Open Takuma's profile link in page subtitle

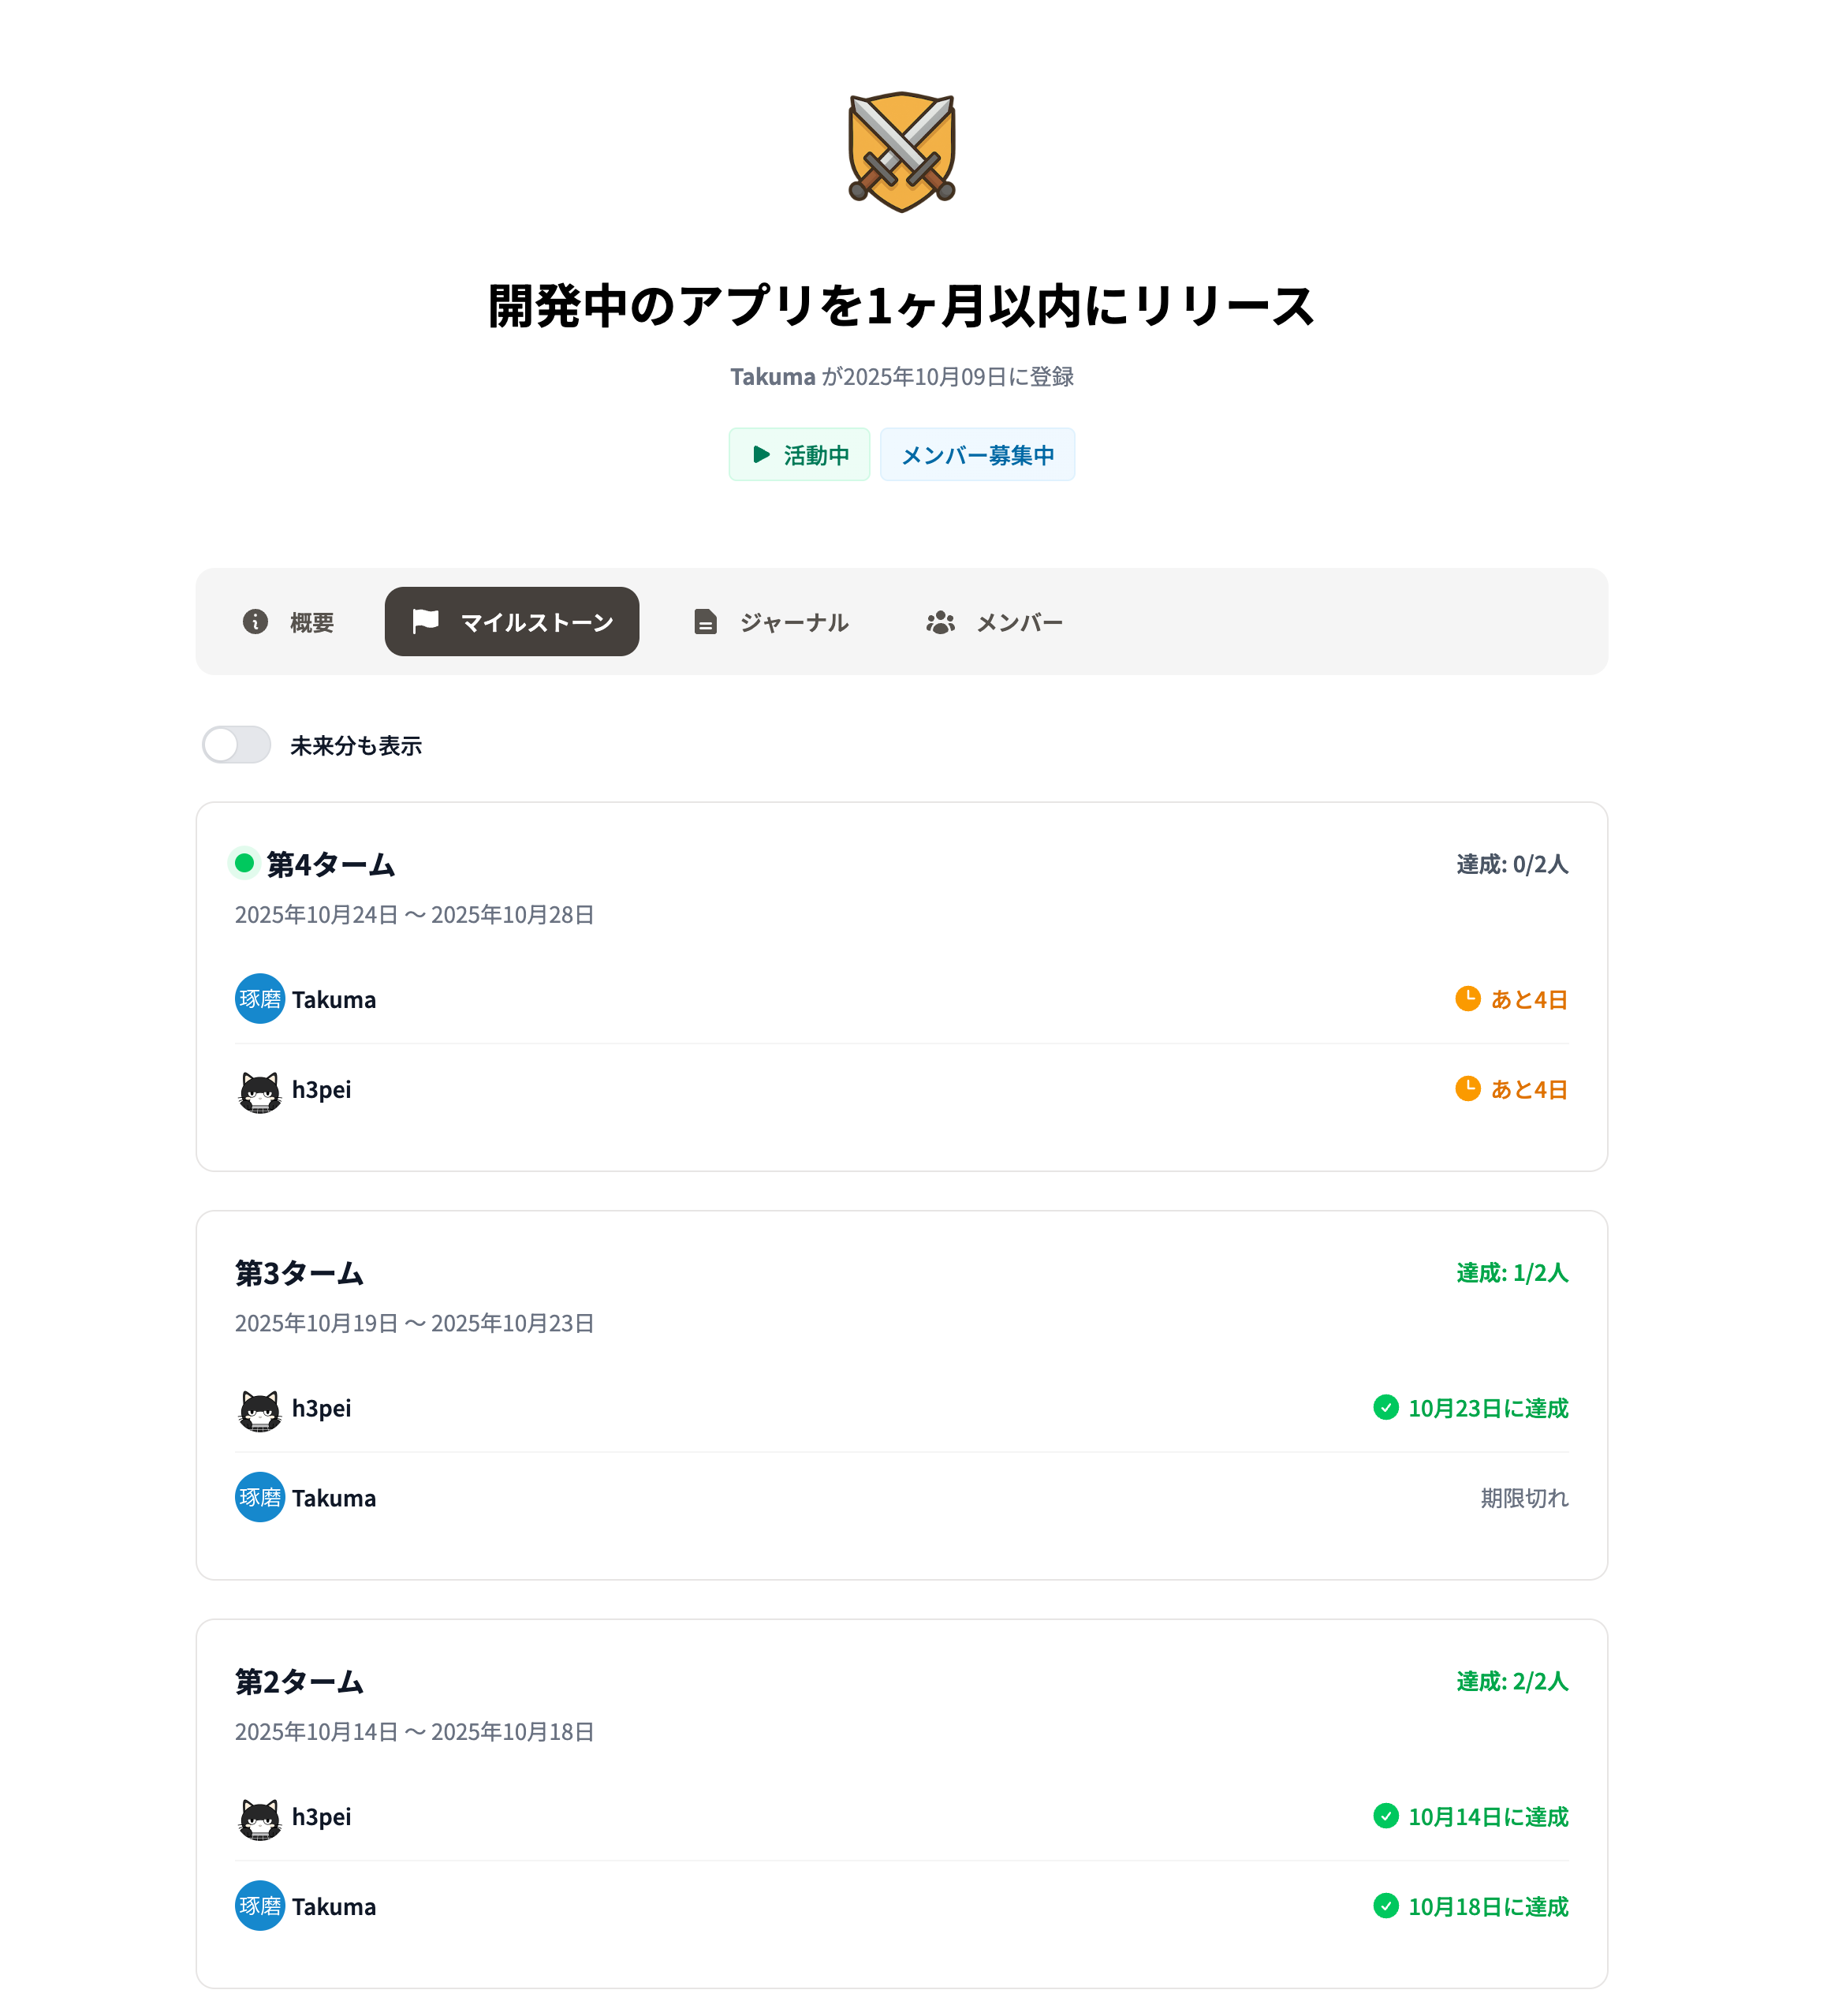point(772,376)
